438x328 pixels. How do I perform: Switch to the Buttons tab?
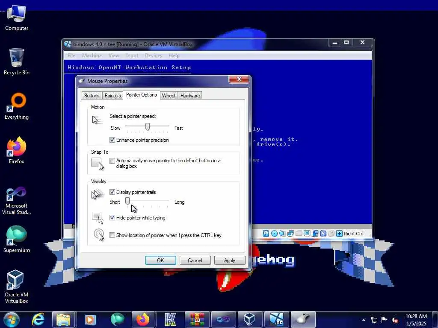pos(92,95)
